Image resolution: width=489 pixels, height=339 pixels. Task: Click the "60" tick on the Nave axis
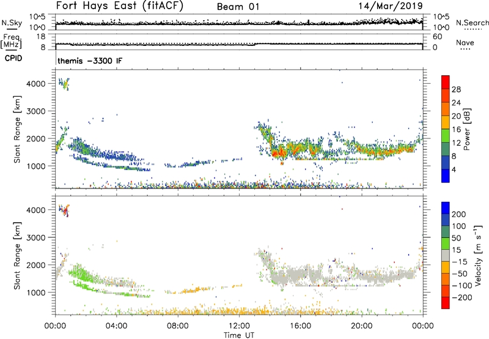[x=438, y=37]
